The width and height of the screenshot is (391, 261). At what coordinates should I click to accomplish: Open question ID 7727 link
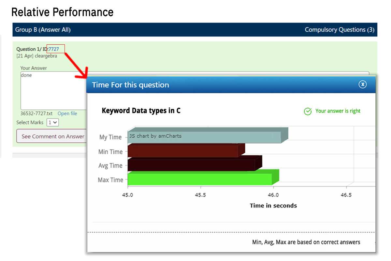pos(54,49)
